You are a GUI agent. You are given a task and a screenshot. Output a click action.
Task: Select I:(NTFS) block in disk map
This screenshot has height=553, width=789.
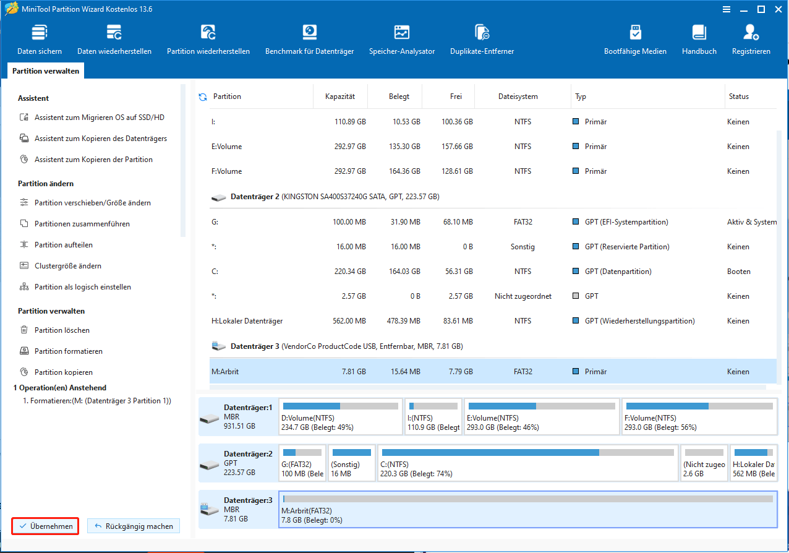click(x=433, y=417)
